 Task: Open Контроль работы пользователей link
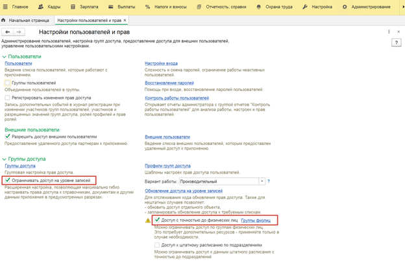click(x=177, y=98)
